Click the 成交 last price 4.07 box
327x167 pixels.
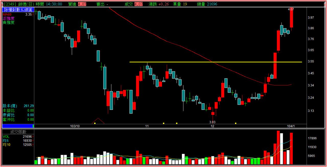[138, 4]
